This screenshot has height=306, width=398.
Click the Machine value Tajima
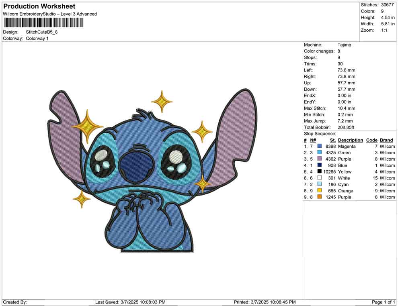click(344, 45)
